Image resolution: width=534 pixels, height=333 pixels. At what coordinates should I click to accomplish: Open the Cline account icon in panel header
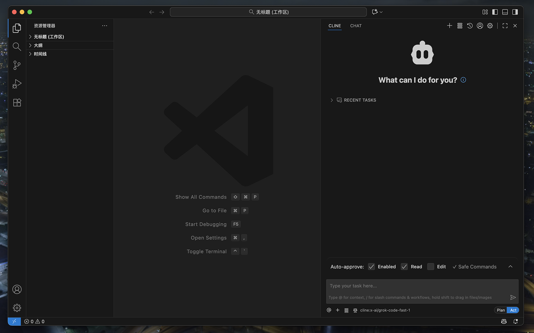[x=480, y=25]
